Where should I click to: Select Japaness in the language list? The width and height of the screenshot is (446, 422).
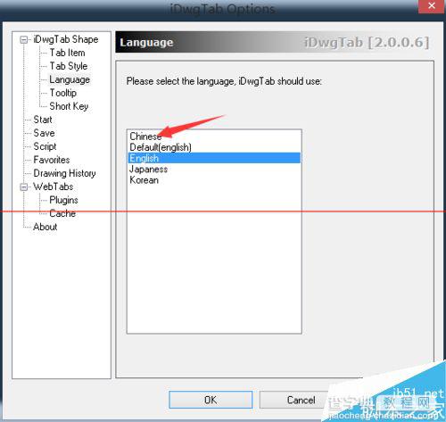pyautogui.click(x=214, y=170)
